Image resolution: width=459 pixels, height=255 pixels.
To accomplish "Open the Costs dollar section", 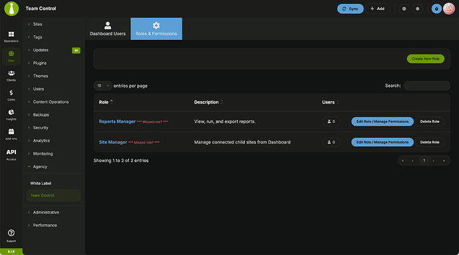I will click(x=11, y=96).
